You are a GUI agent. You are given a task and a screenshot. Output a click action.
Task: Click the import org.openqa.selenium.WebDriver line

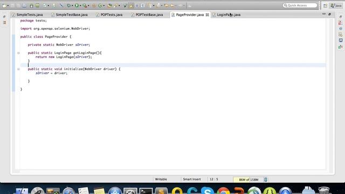[x=55, y=29]
